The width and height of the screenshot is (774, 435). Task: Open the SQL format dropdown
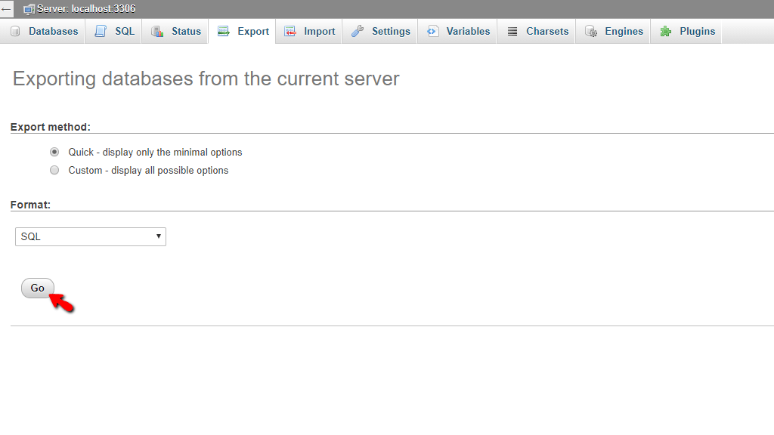point(91,236)
